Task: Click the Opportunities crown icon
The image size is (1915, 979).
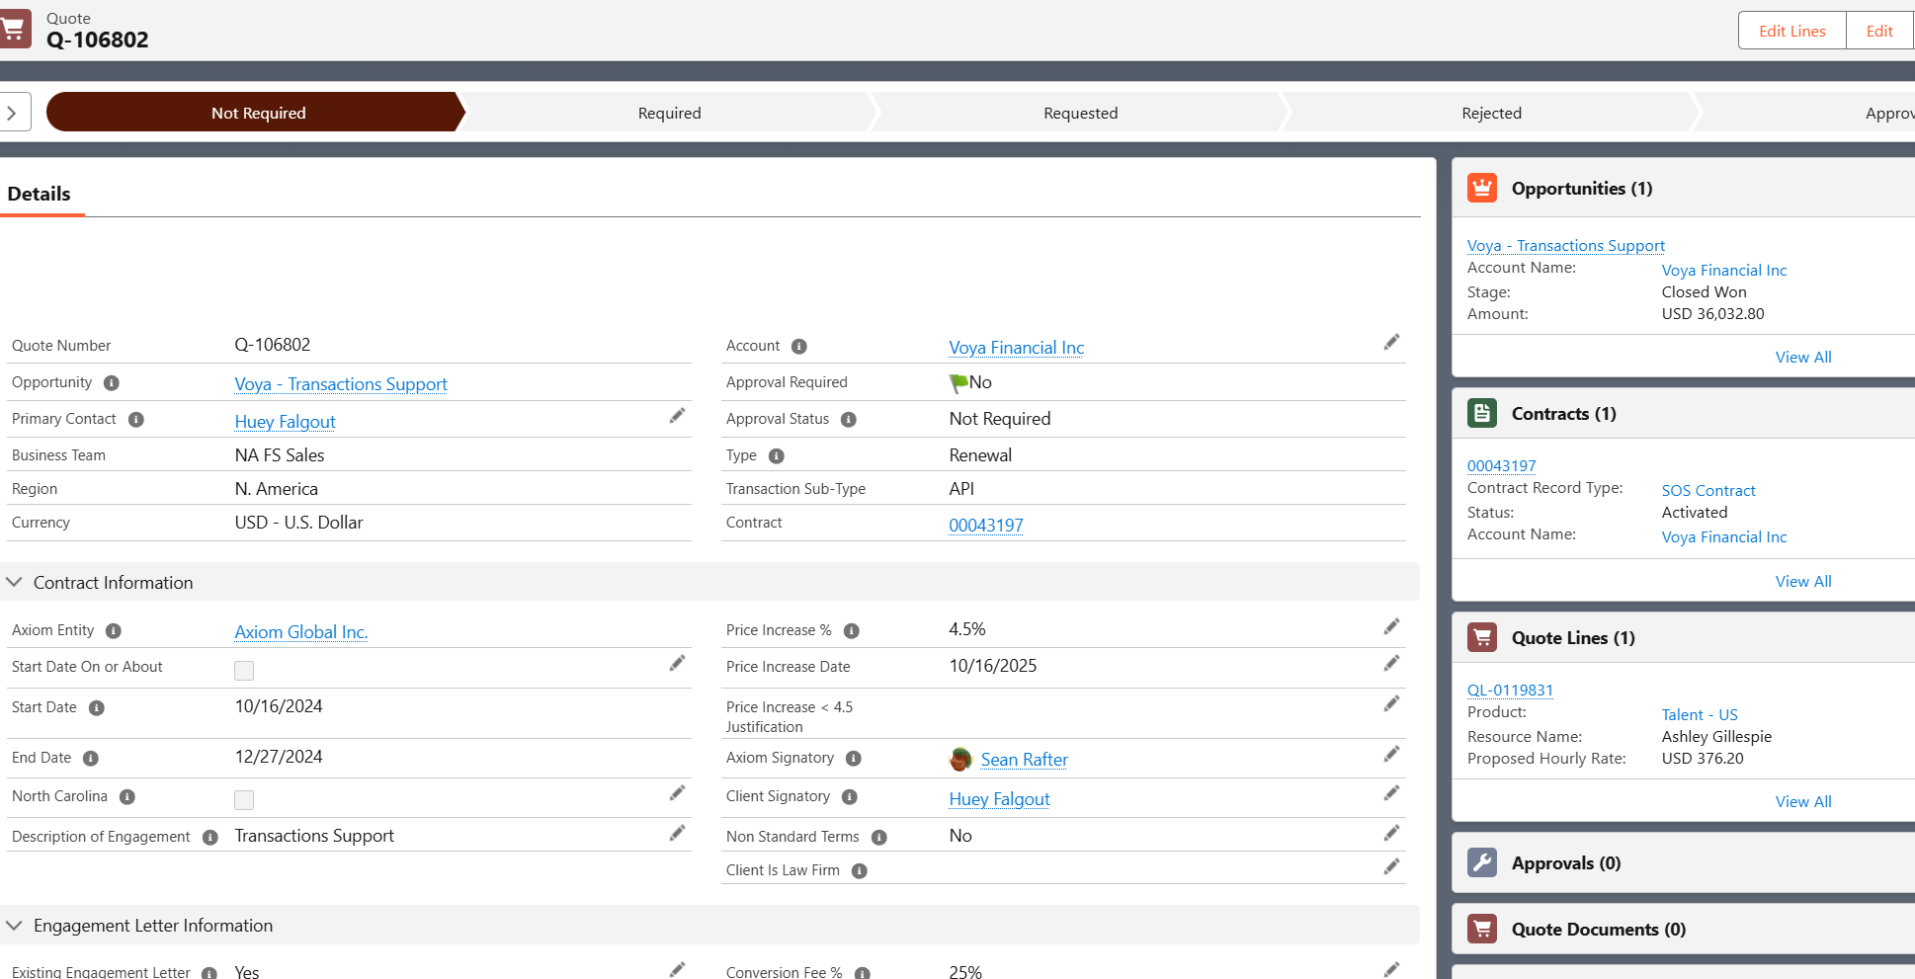Action: (1481, 188)
